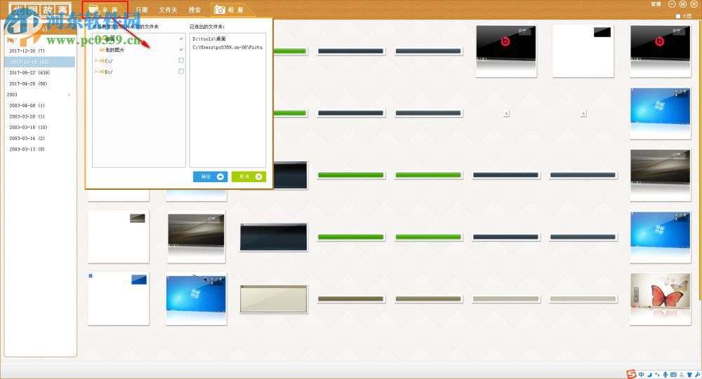Open white thumbnail with black rectangle corner

coord(583,50)
